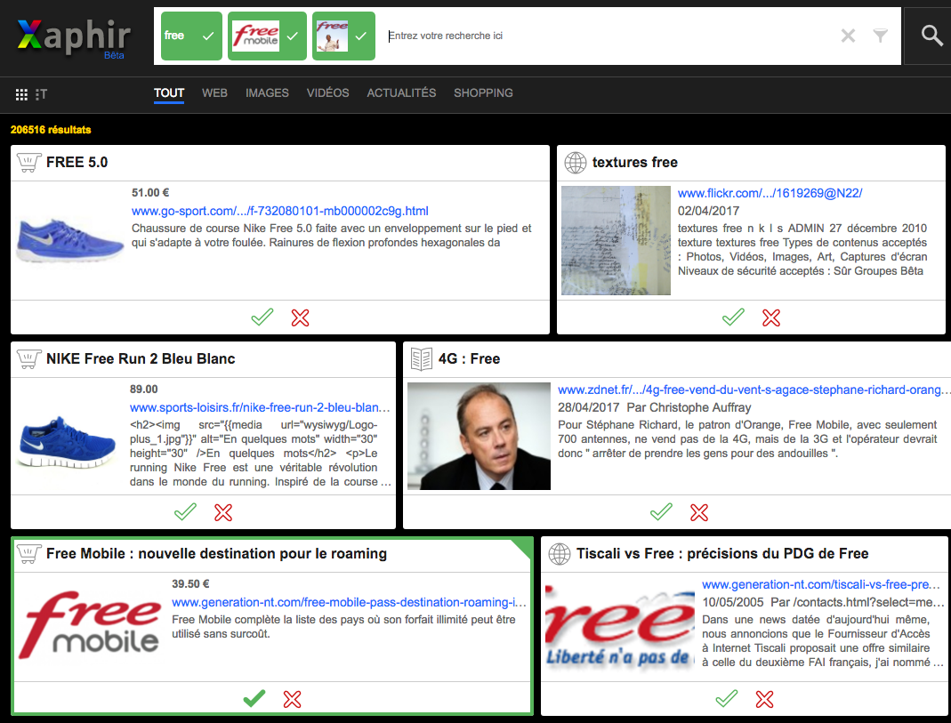Switch to grid view icon
This screenshot has height=723, width=951.
(21, 94)
